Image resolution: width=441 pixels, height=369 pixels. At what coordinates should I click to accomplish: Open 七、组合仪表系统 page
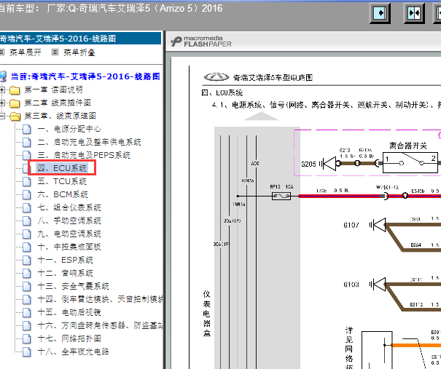[x=69, y=207]
